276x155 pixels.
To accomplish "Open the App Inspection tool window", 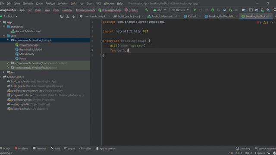I will (106, 149).
